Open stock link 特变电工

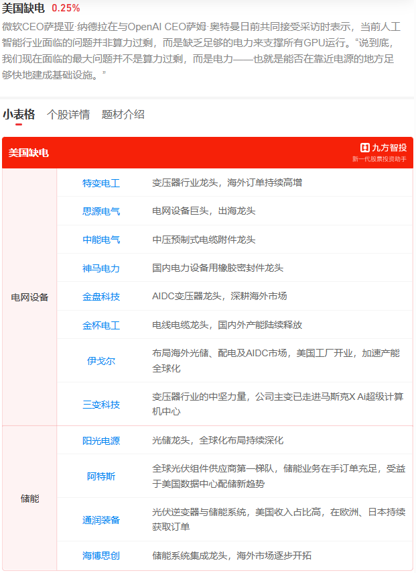[x=101, y=183]
